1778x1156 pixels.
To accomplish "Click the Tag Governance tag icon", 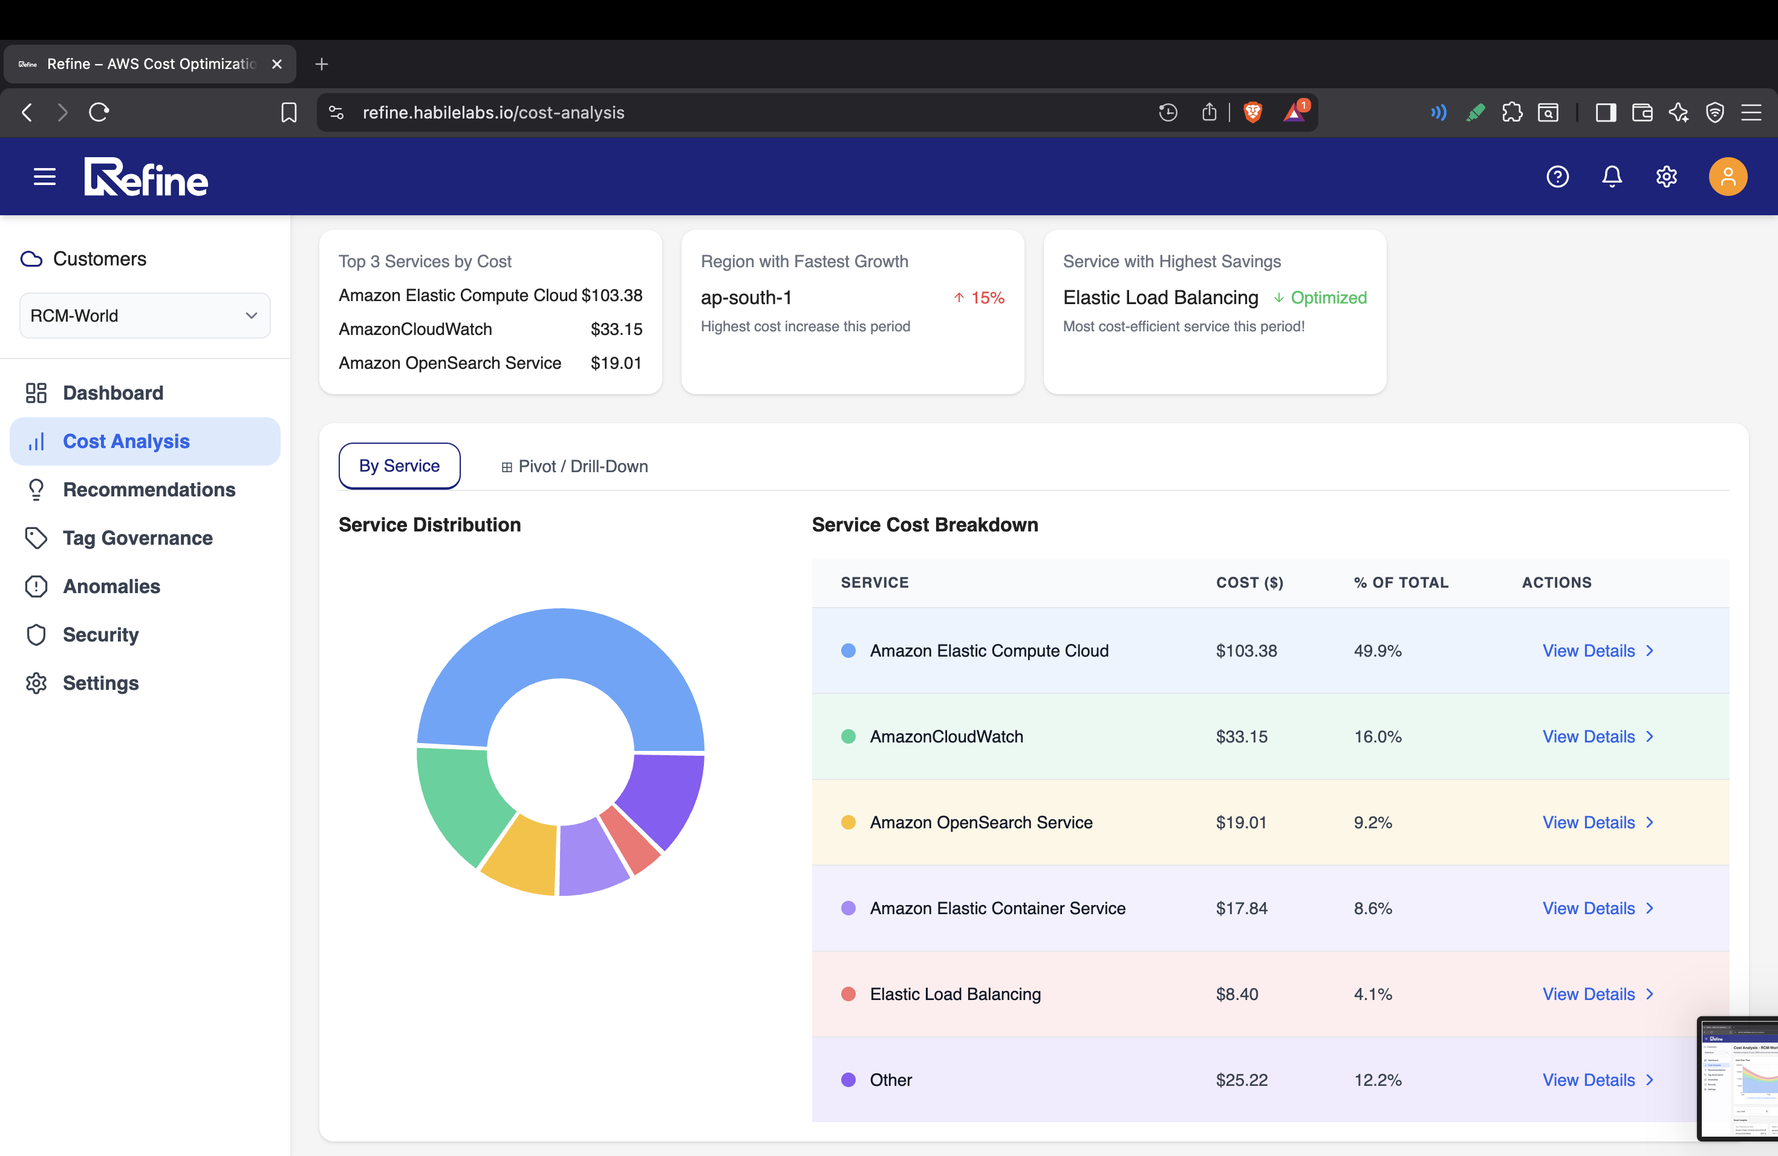I will pyautogui.click(x=36, y=539).
